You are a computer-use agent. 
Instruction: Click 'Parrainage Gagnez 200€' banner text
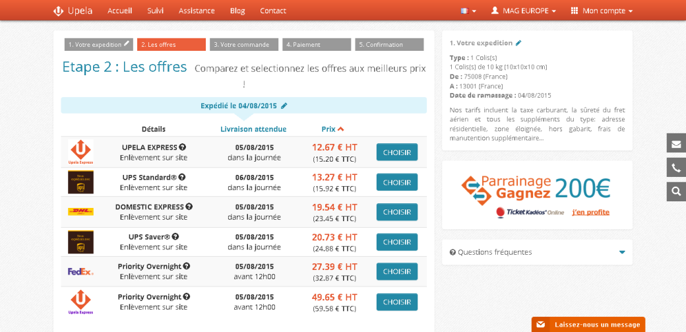click(x=546, y=187)
